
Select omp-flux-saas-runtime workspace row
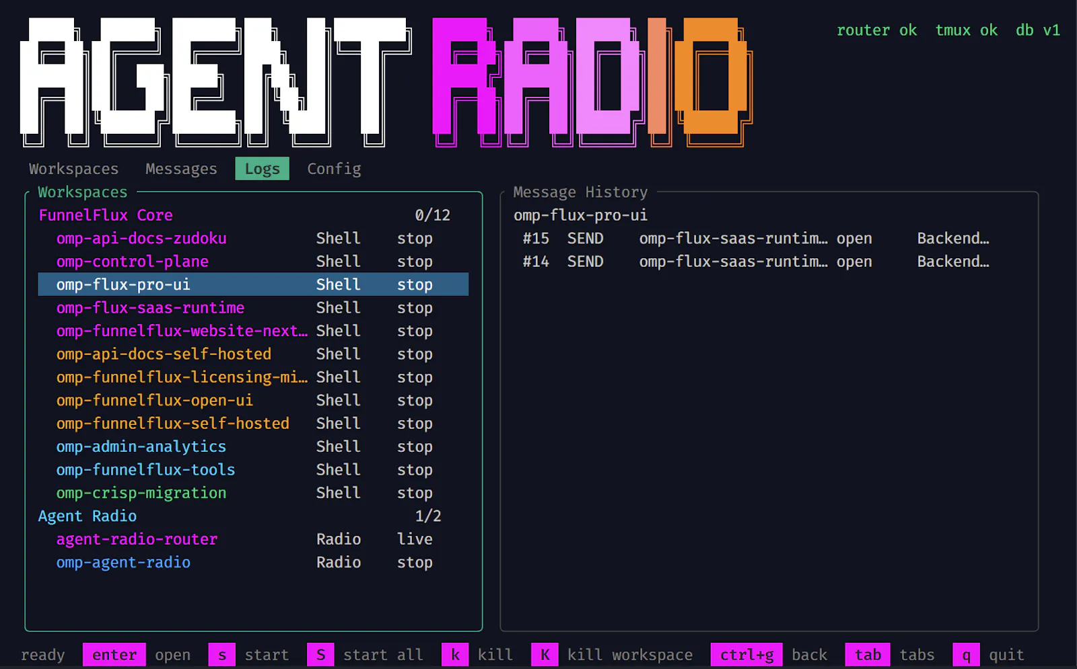coord(253,308)
